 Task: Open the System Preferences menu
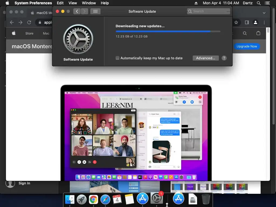point(33,3)
